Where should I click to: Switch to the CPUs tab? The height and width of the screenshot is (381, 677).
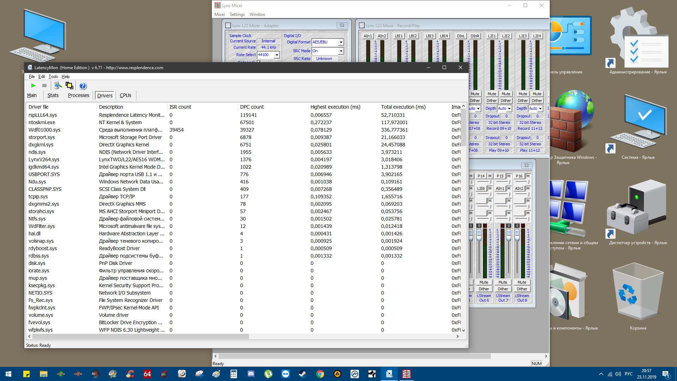(126, 95)
